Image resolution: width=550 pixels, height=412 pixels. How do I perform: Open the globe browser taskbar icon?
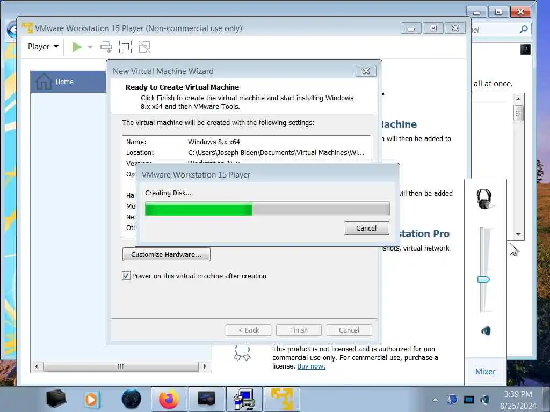pyautogui.click(x=131, y=399)
